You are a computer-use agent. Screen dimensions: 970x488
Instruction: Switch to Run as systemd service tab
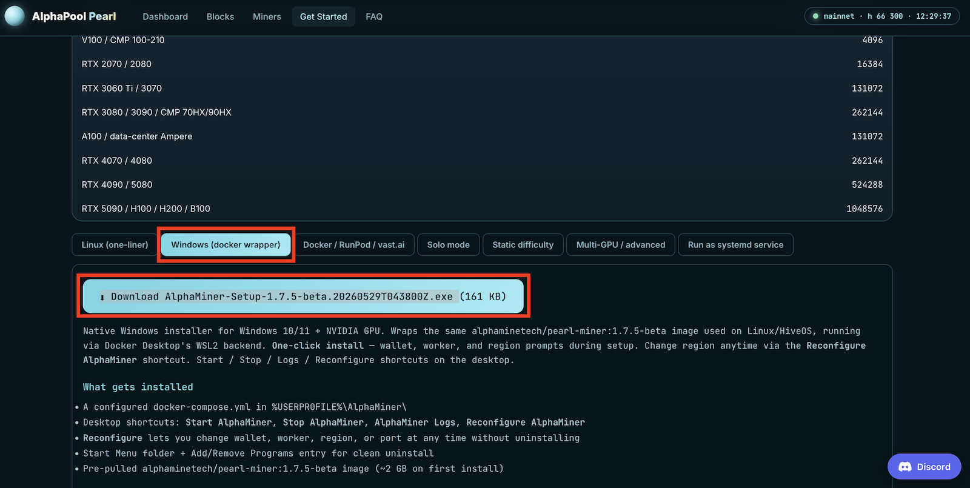(x=735, y=245)
